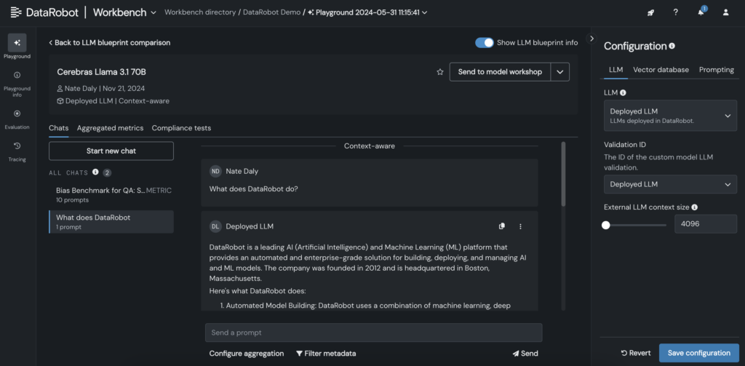745x366 pixels.
Task: Click the DL avatar for Deployed LLM
Action: click(x=215, y=226)
